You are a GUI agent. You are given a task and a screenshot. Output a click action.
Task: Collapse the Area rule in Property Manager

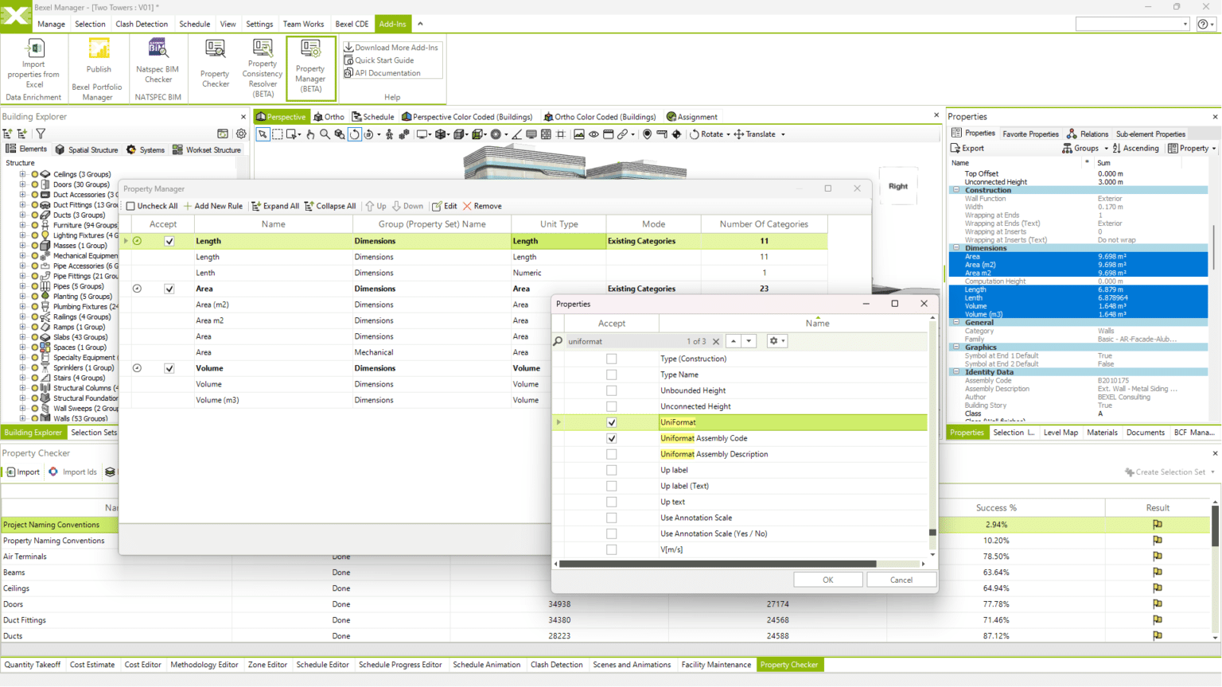pos(137,289)
